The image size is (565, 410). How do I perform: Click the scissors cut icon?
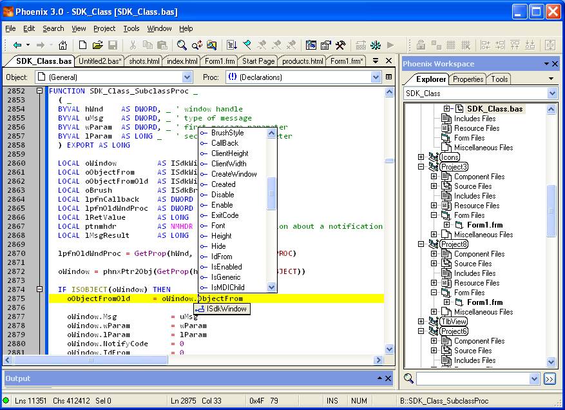[133, 45]
